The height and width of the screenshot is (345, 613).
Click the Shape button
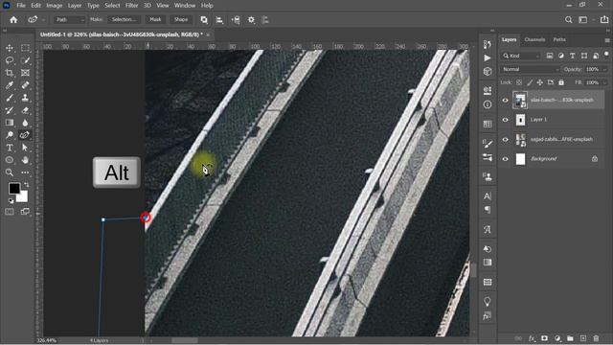(x=181, y=19)
